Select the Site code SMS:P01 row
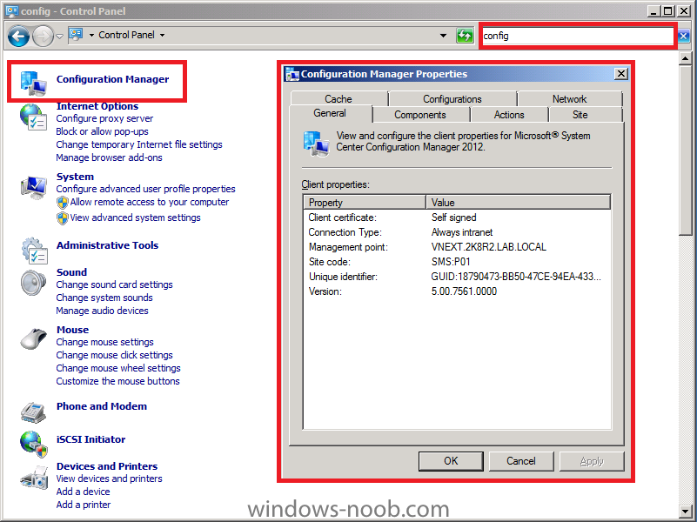The width and height of the screenshot is (697, 522). pyautogui.click(x=457, y=262)
